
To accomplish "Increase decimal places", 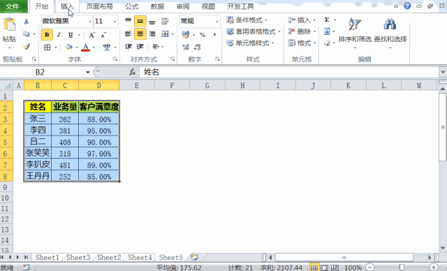I will [x=186, y=47].
